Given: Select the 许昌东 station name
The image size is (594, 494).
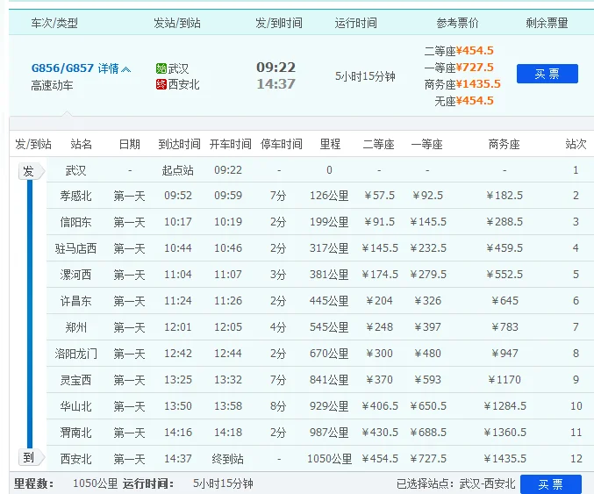Looking at the screenshot, I should click(x=75, y=301).
